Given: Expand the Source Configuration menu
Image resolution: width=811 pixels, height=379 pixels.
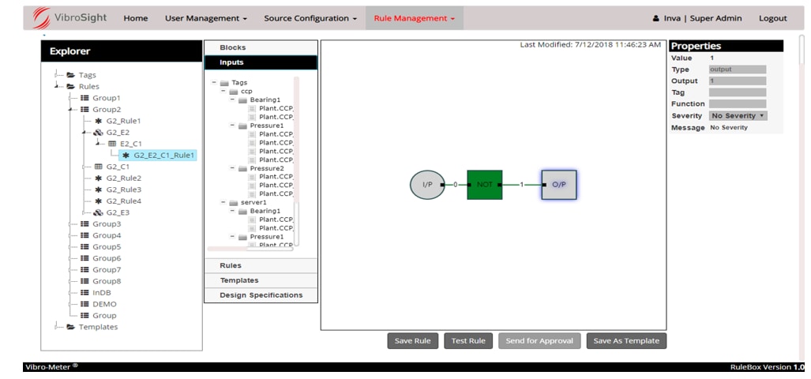Looking at the screenshot, I should pyautogui.click(x=310, y=18).
